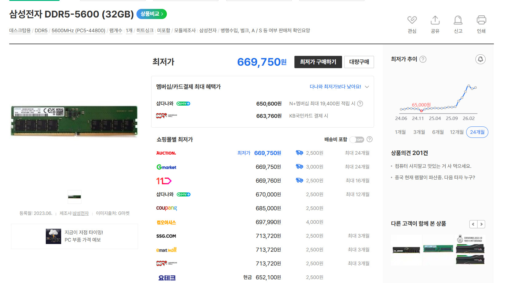Select the 24개월 price trend tab

click(x=477, y=132)
